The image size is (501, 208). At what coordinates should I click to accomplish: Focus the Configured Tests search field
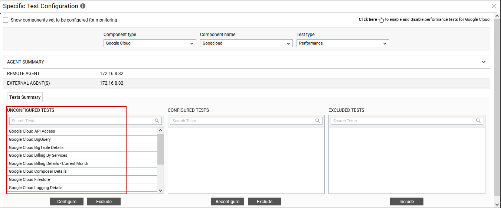(246, 121)
